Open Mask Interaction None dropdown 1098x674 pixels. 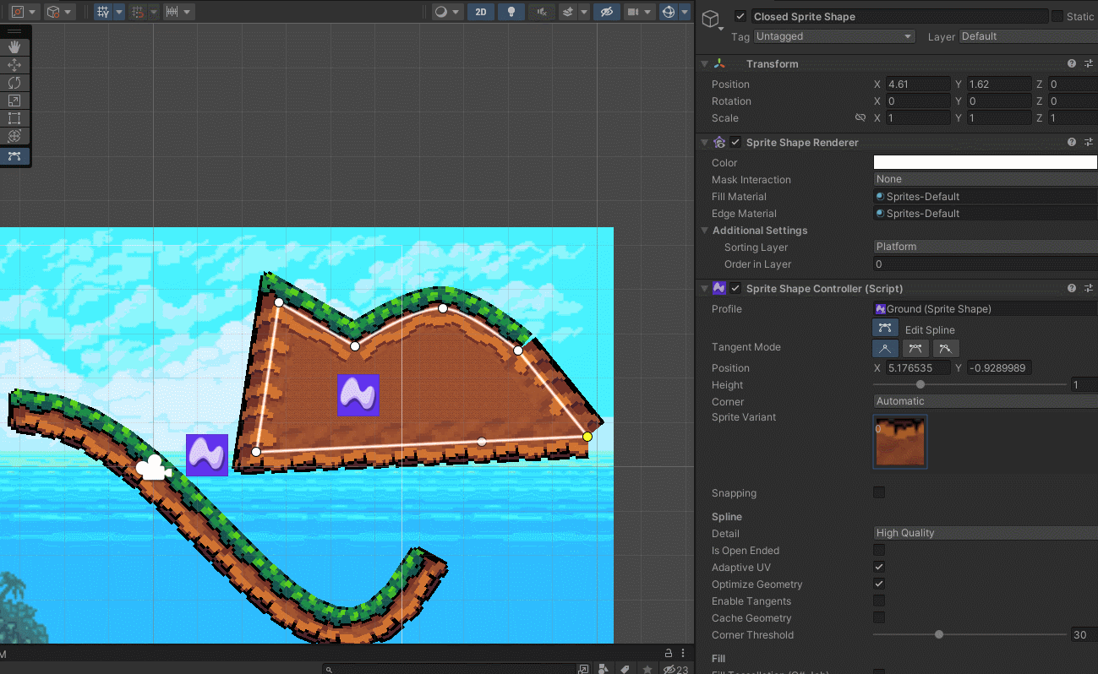pos(986,179)
